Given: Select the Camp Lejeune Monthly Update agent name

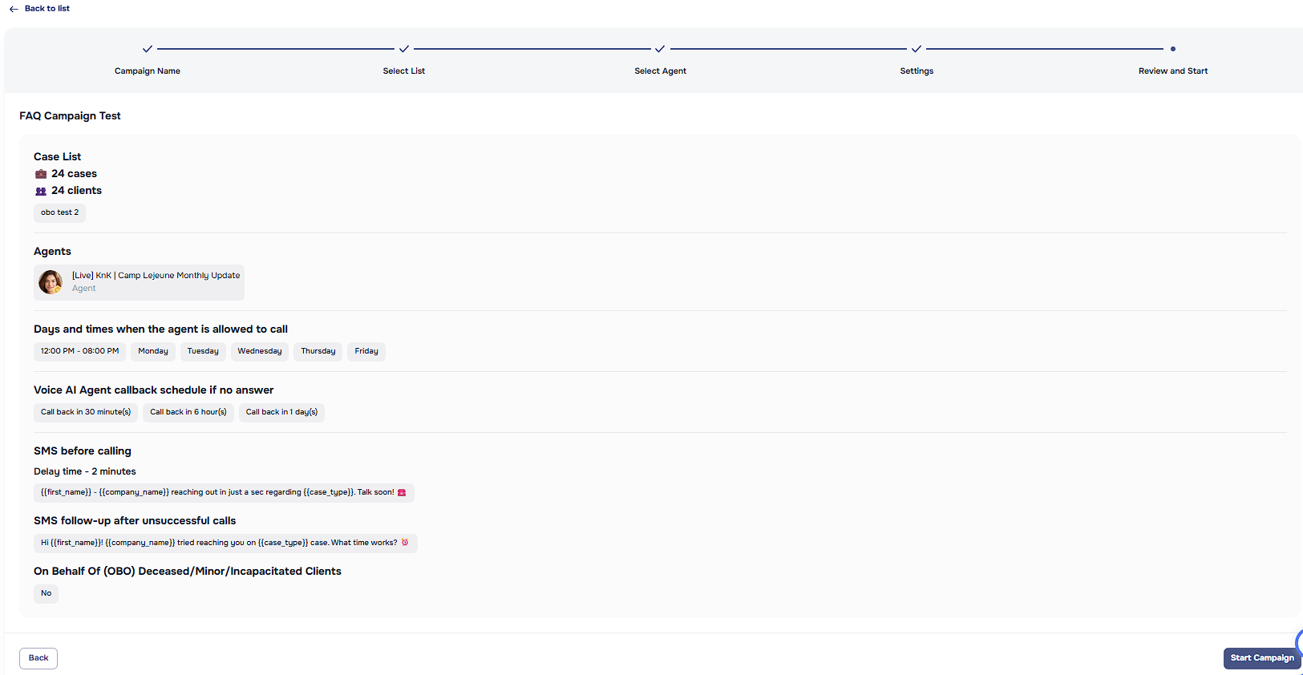Looking at the screenshot, I should click(x=156, y=276).
